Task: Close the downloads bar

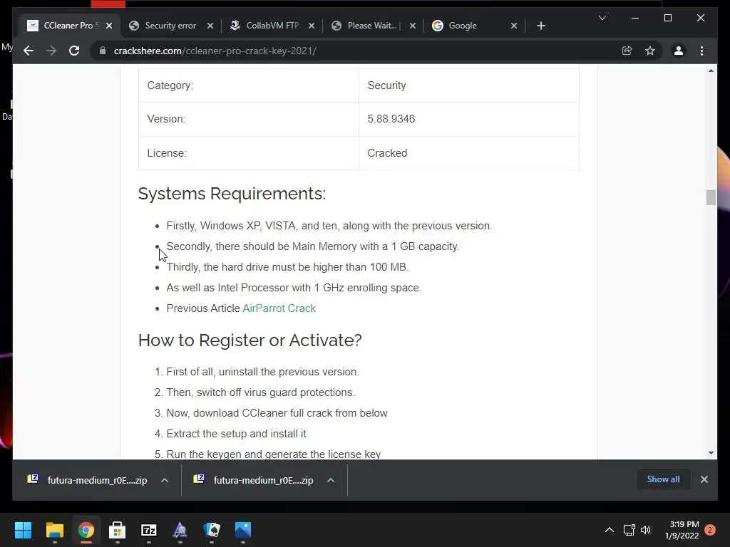Action: (704, 479)
